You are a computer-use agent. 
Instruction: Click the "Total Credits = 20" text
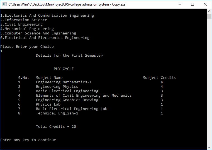56,126
